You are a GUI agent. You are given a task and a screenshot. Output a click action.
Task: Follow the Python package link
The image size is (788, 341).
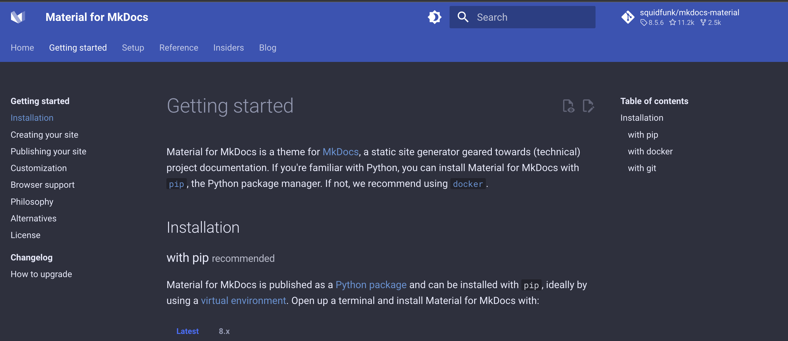click(371, 285)
